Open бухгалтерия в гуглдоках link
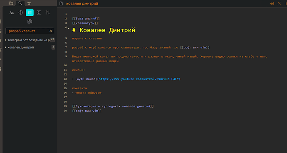Image resolution: width=287 pixels, height=153 pixels. coord(113,106)
